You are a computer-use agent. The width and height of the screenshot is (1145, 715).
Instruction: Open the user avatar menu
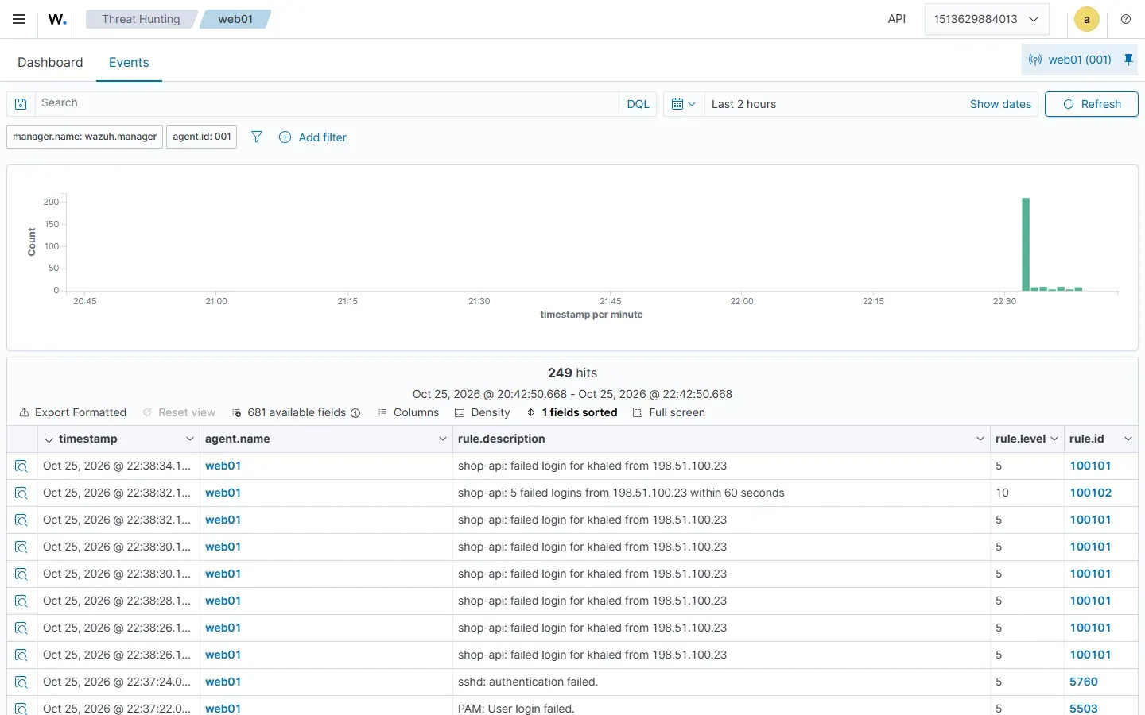tap(1086, 19)
